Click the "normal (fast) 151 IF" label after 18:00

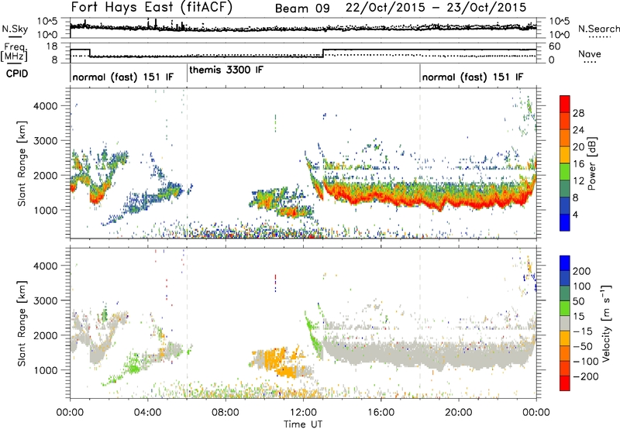(x=473, y=77)
